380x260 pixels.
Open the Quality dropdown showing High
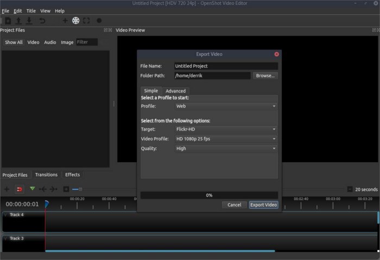(x=226, y=148)
